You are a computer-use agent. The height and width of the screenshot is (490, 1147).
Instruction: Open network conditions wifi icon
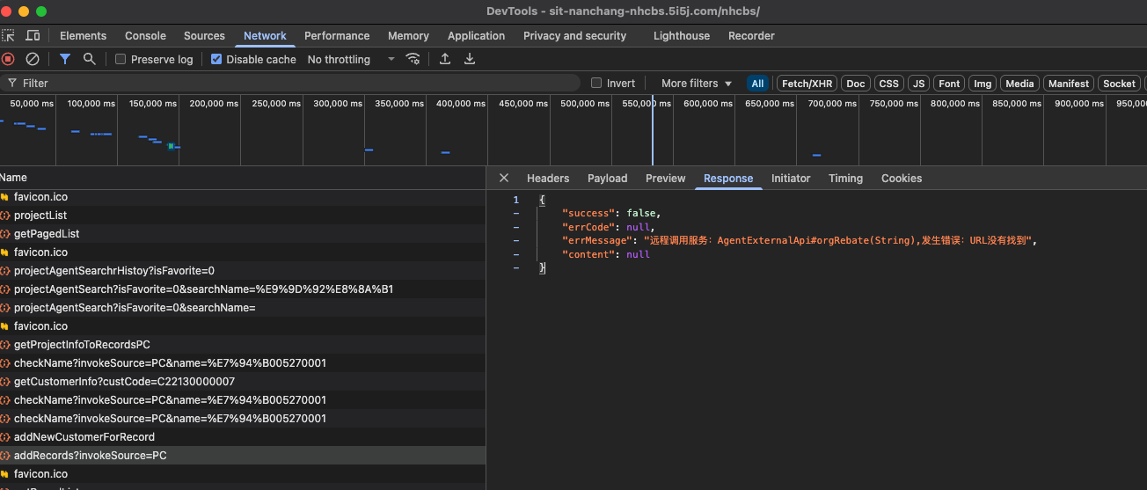tap(413, 59)
